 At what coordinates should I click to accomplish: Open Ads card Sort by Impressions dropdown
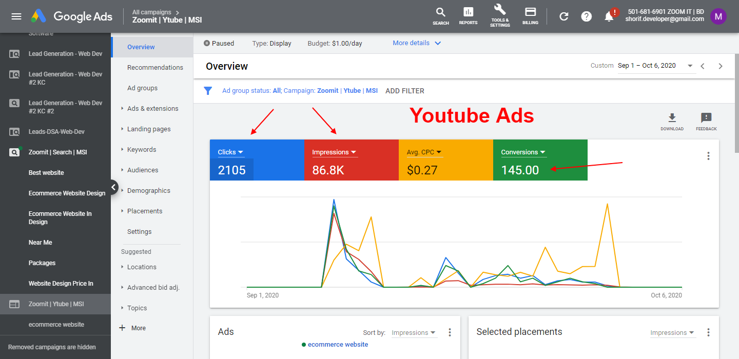point(414,333)
